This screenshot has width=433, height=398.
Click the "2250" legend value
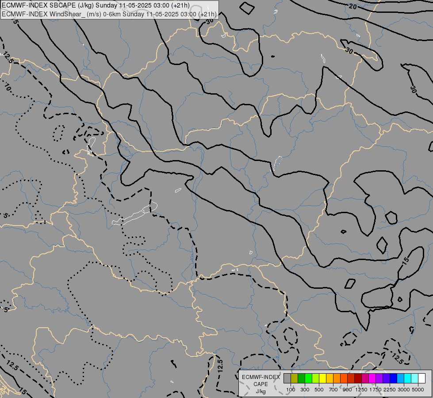390,390
